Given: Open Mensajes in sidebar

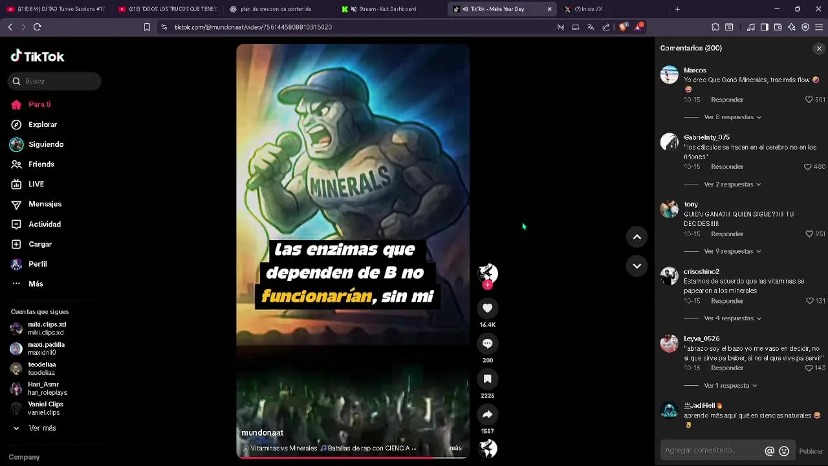Looking at the screenshot, I should click(45, 204).
